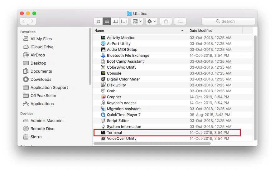275x171 pixels.
Task: Open Applications in the sidebar
Action: tap(42, 104)
